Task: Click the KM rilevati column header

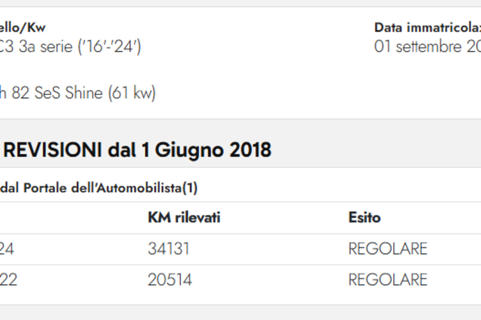Action: pyautogui.click(x=184, y=217)
